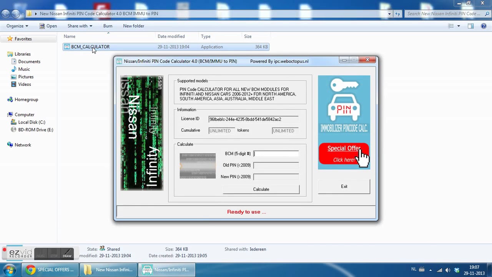The image size is (492, 277).
Task: Click the address bar folder path
Action: (99, 14)
